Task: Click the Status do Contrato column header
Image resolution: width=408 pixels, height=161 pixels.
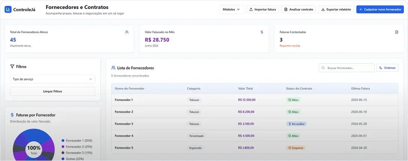Action: point(298,89)
